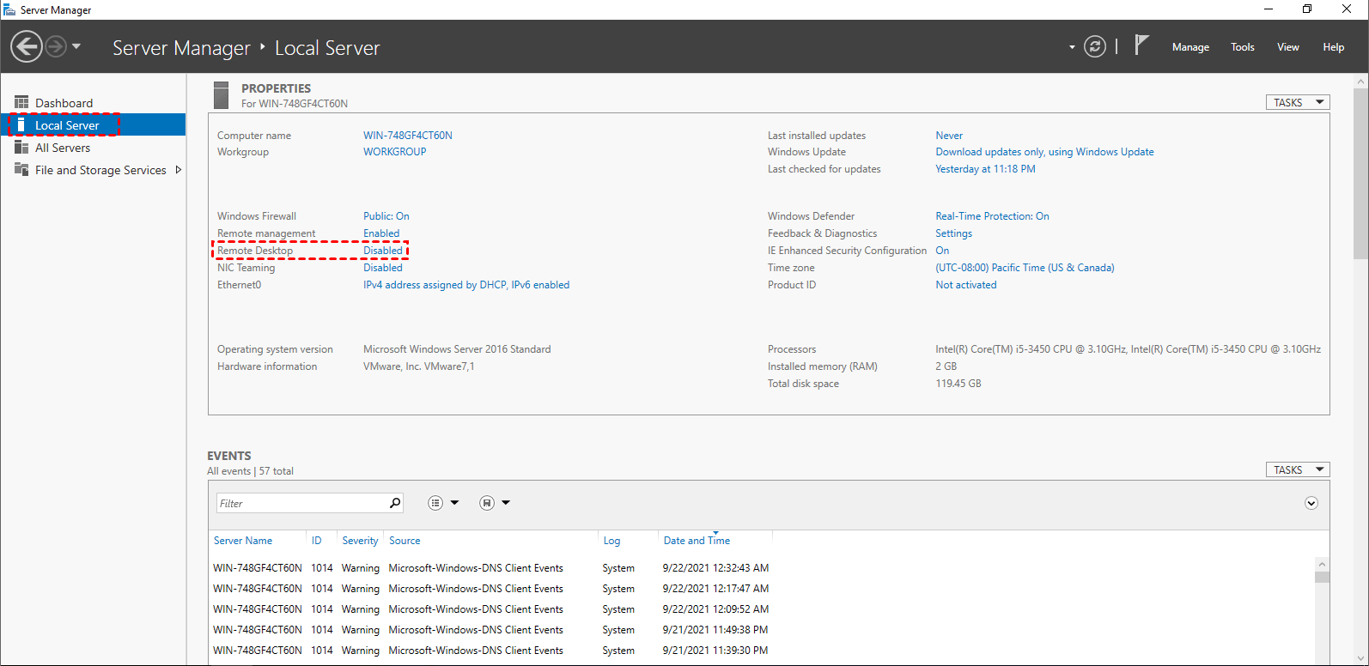
Task: Open the events list criteria icon
Action: 436,503
